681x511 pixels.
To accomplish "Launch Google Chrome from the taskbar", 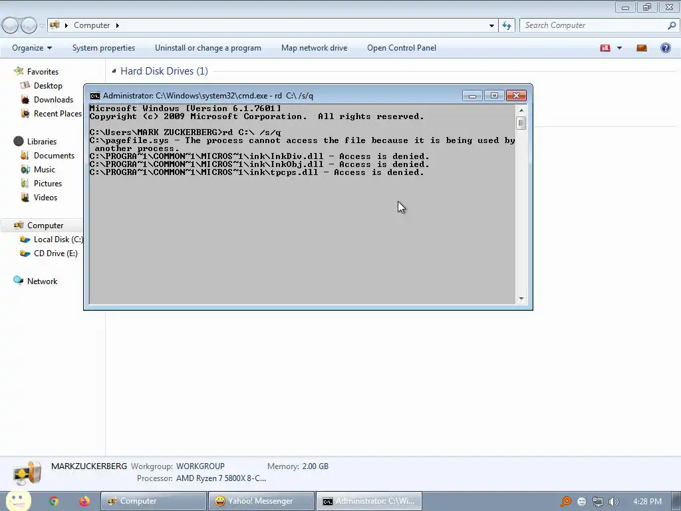I will [x=54, y=501].
